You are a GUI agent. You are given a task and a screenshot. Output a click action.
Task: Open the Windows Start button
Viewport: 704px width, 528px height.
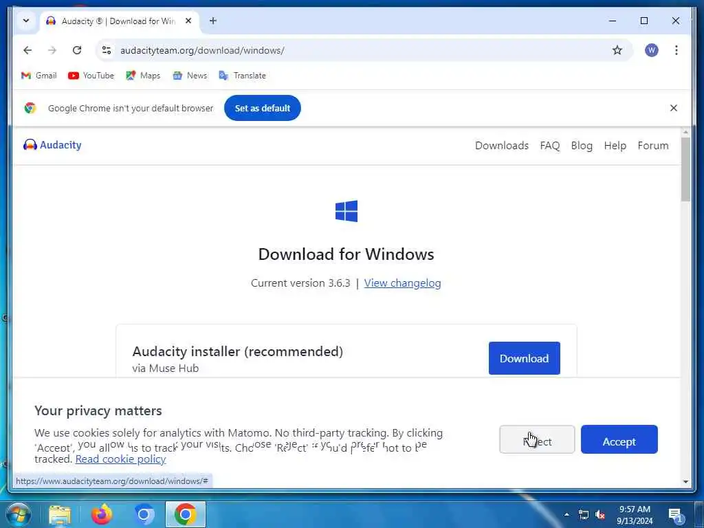tap(18, 514)
